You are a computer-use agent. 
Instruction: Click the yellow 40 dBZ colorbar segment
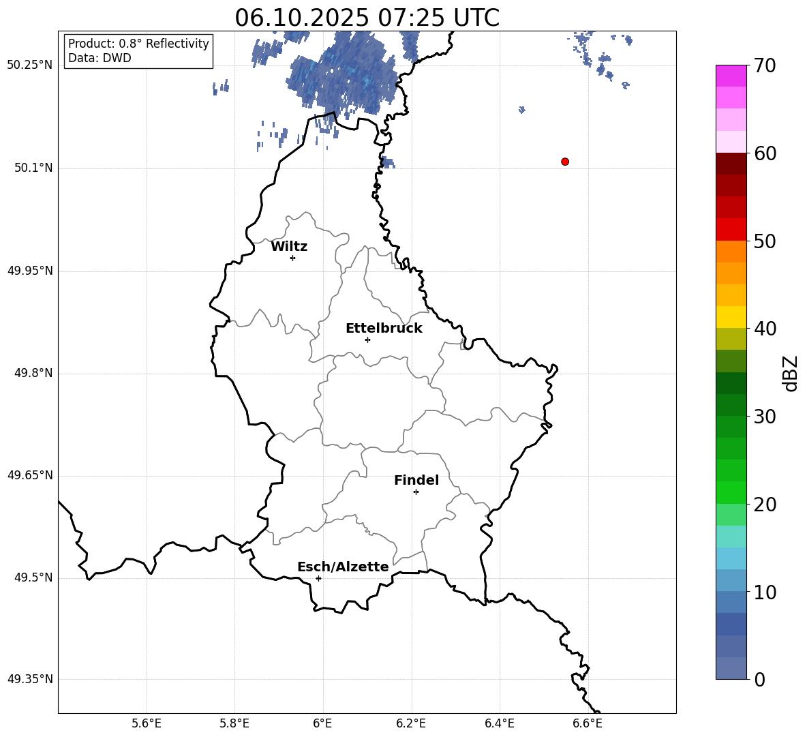coord(731,317)
